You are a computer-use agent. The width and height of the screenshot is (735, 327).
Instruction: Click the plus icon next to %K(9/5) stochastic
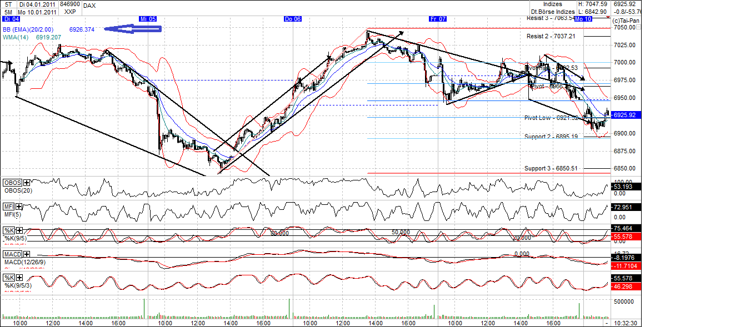(x=19, y=230)
